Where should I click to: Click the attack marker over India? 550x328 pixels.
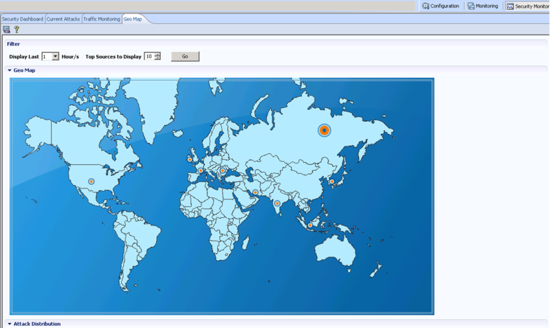coord(277,203)
